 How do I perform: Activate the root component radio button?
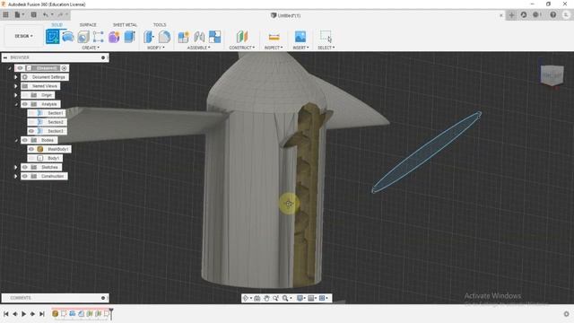click(x=64, y=68)
